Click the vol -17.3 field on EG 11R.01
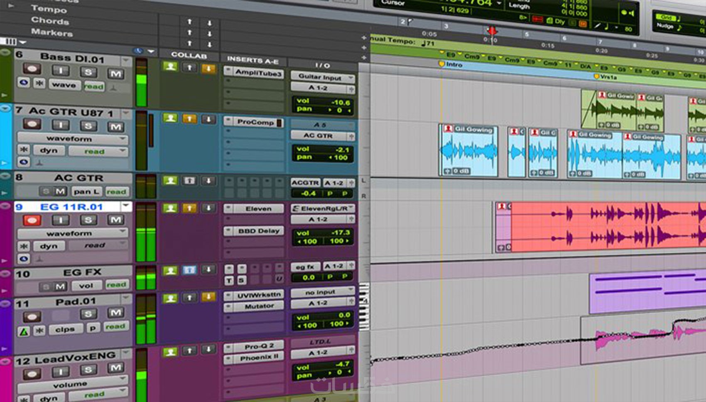This screenshot has height=402, width=706. (x=323, y=233)
